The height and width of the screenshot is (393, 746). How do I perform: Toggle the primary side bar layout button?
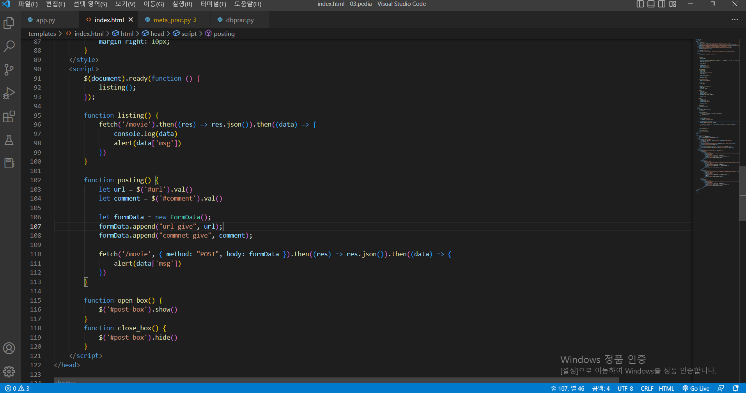click(x=640, y=4)
